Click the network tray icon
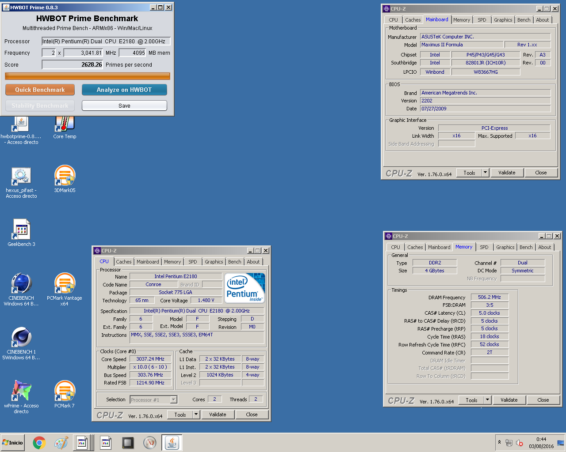Image resolution: width=566 pixels, height=452 pixels. 509,443
